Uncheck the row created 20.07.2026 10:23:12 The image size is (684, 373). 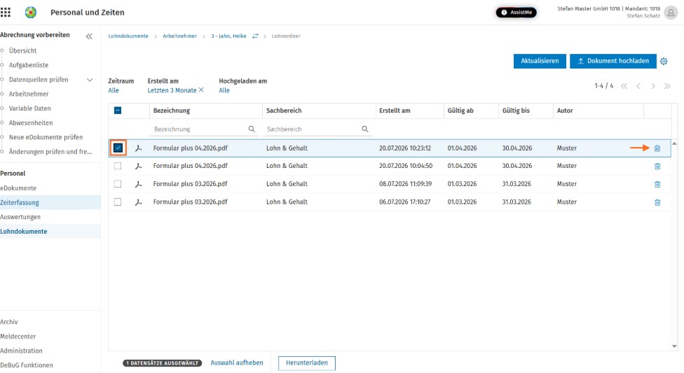[x=118, y=148]
